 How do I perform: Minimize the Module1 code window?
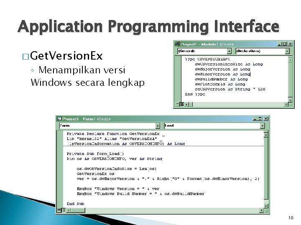click(x=280, y=44)
